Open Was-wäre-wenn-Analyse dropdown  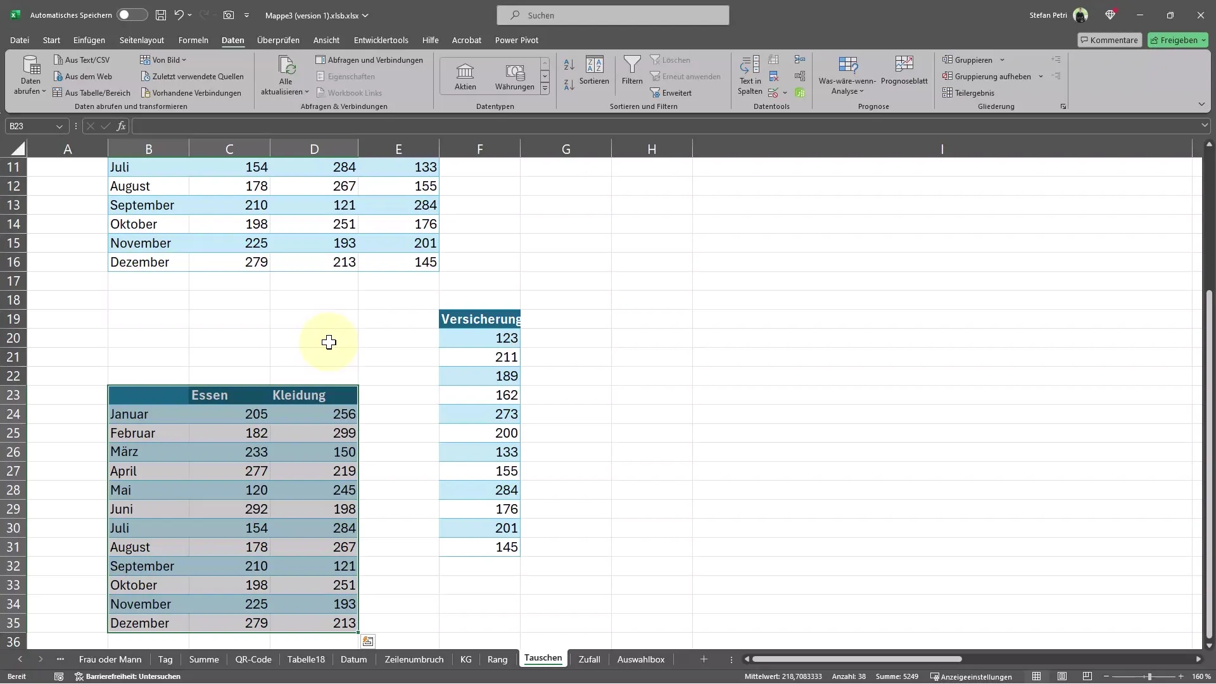[847, 75]
